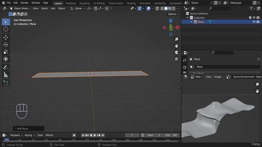Select the Rotate tool
262x147 pixels.
(6, 45)
